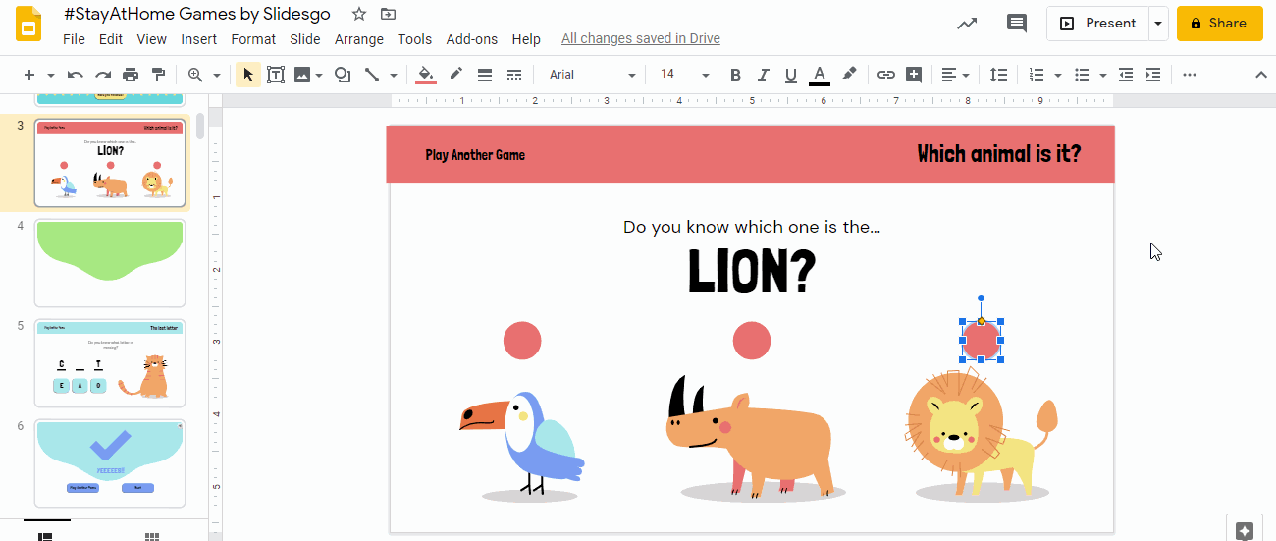This screenshot has height=541, width=1276.
Task: Click the yellow Share button
Action: (1219, 24)
